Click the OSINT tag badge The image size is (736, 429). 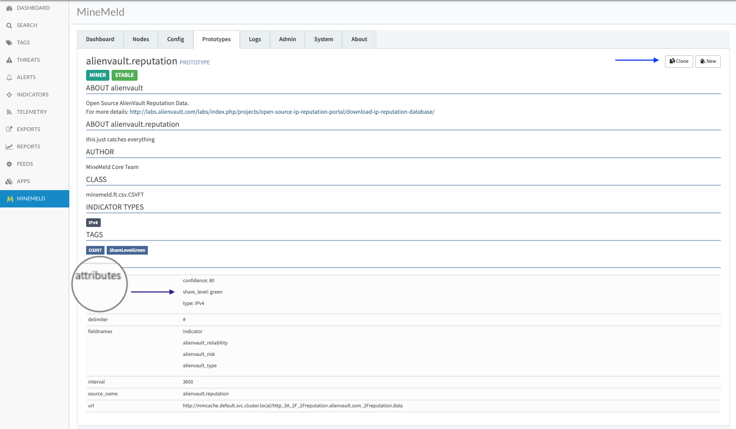pos(95,250)
